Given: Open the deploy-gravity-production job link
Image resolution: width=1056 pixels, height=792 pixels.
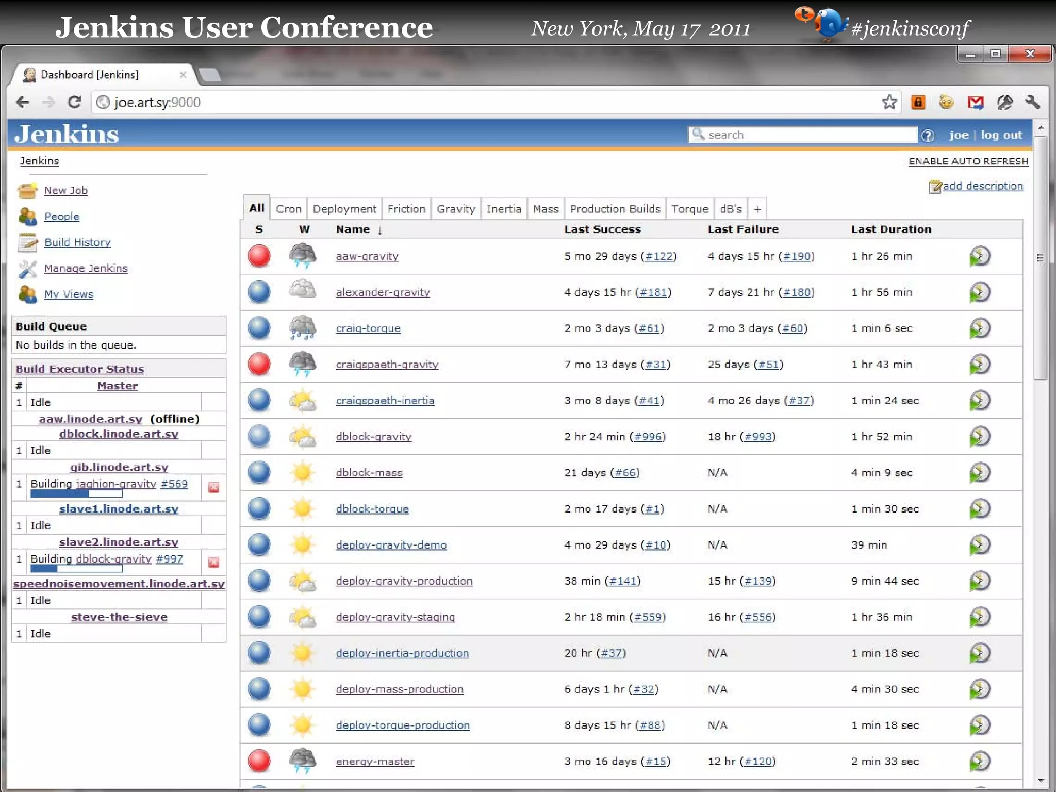Looking at the screenshot, I should (x=404, y=581).
